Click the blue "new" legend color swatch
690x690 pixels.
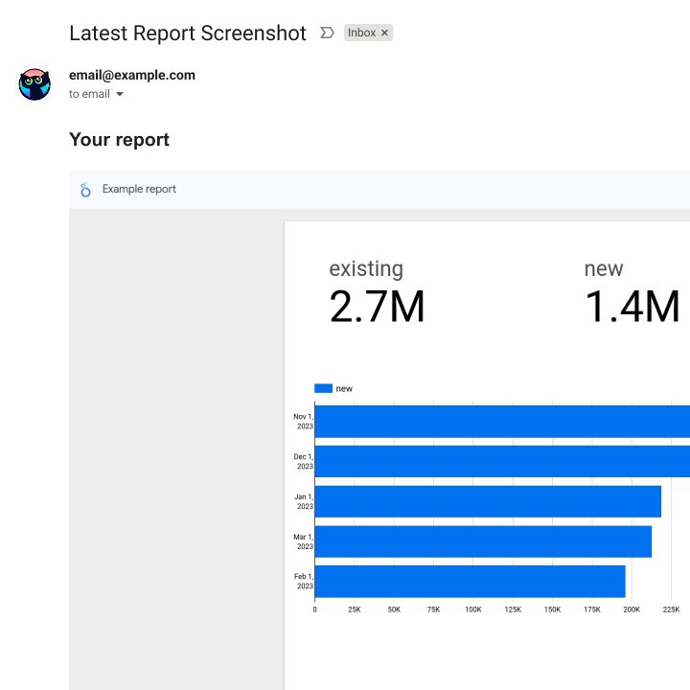pyautogui.click(x=323, y=388)
